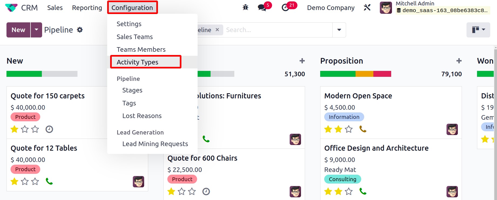
Task: Open the activities clock icon
Action: 285,8
